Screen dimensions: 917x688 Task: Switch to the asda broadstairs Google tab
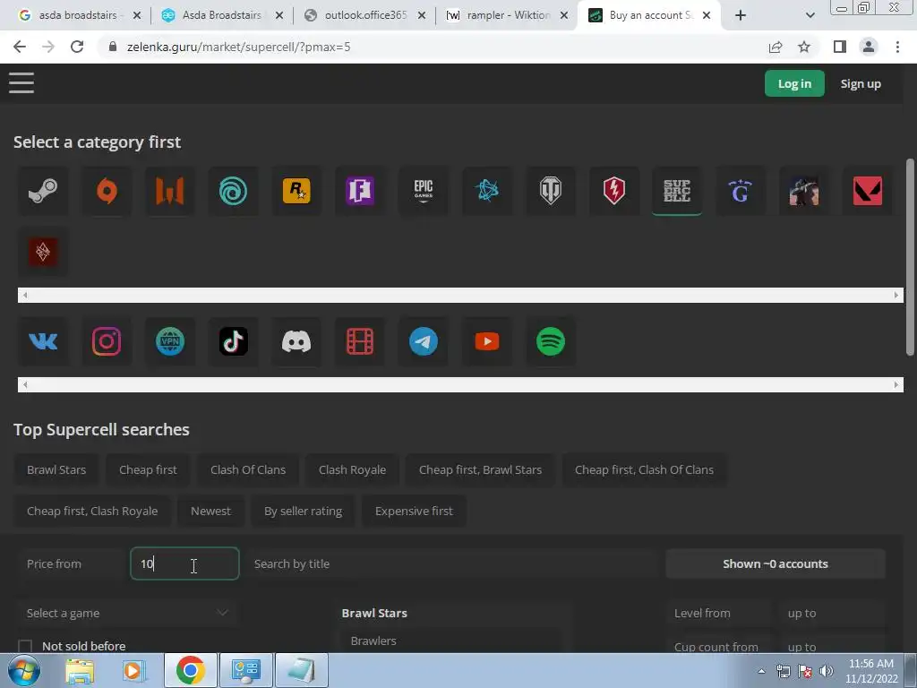click(x=79, y=15)
